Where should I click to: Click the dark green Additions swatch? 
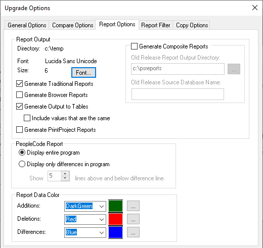[115, 206]
